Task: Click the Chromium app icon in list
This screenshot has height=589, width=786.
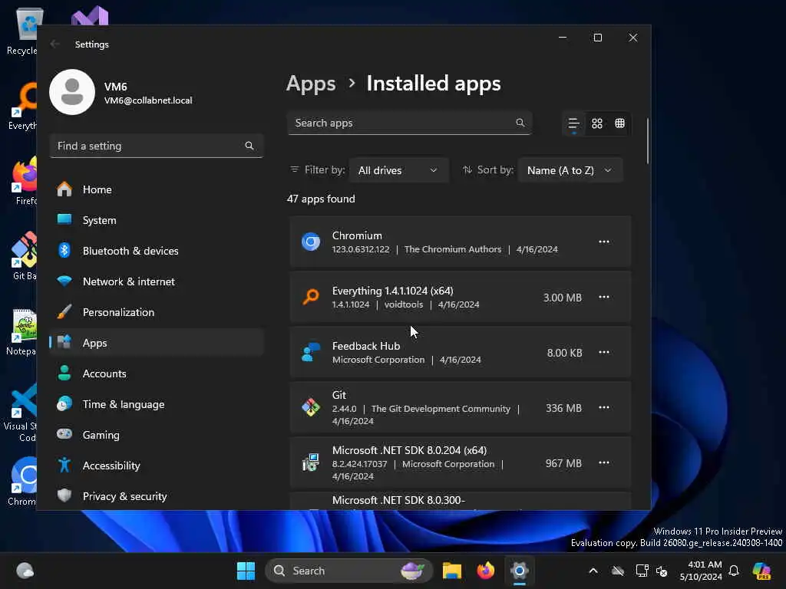Action: 311,242
